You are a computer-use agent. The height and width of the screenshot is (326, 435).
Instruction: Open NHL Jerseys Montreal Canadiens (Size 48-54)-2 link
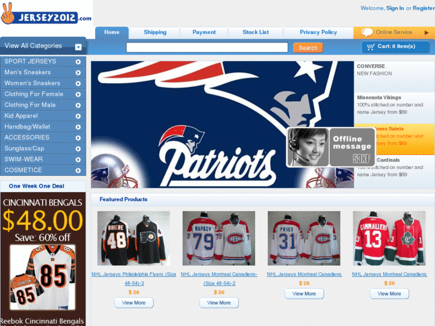[219, 279]
